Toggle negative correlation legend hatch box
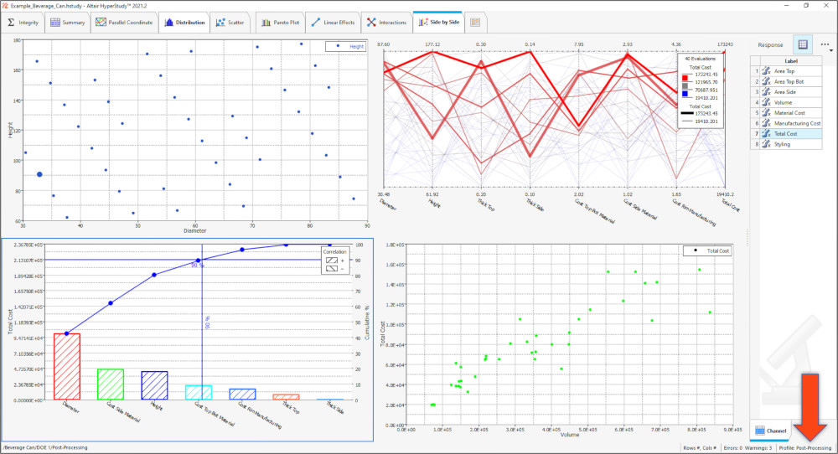 pyautogui.click(x=333, y=270)
